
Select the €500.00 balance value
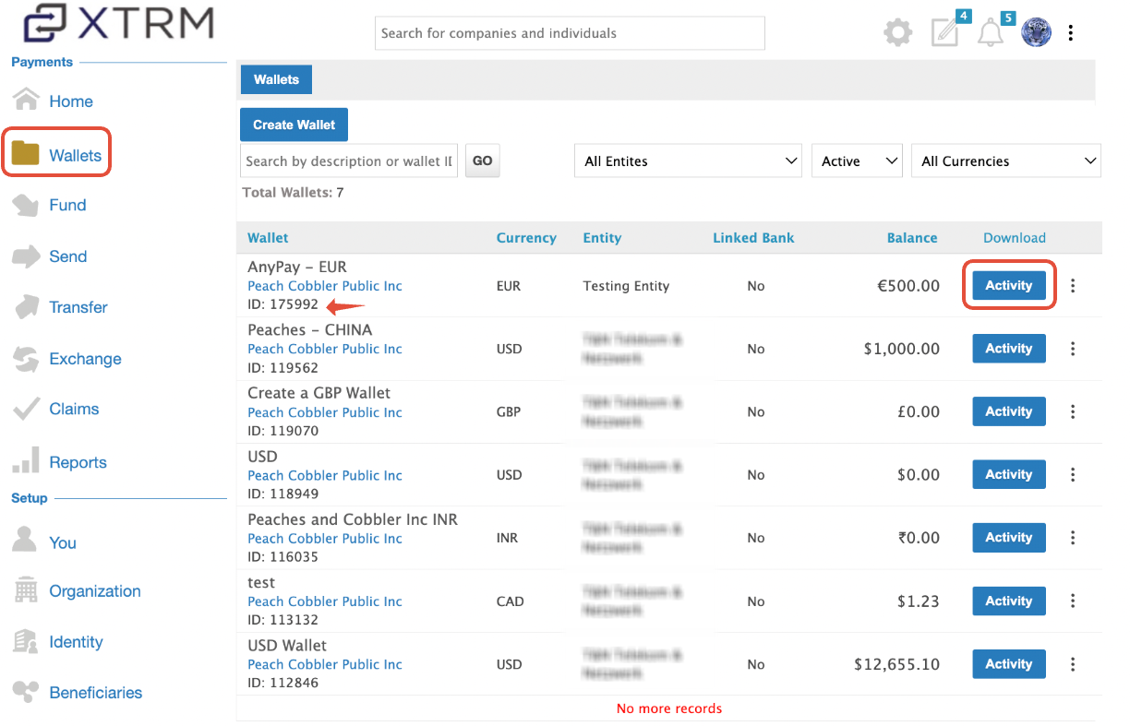(x=908, y=286)
